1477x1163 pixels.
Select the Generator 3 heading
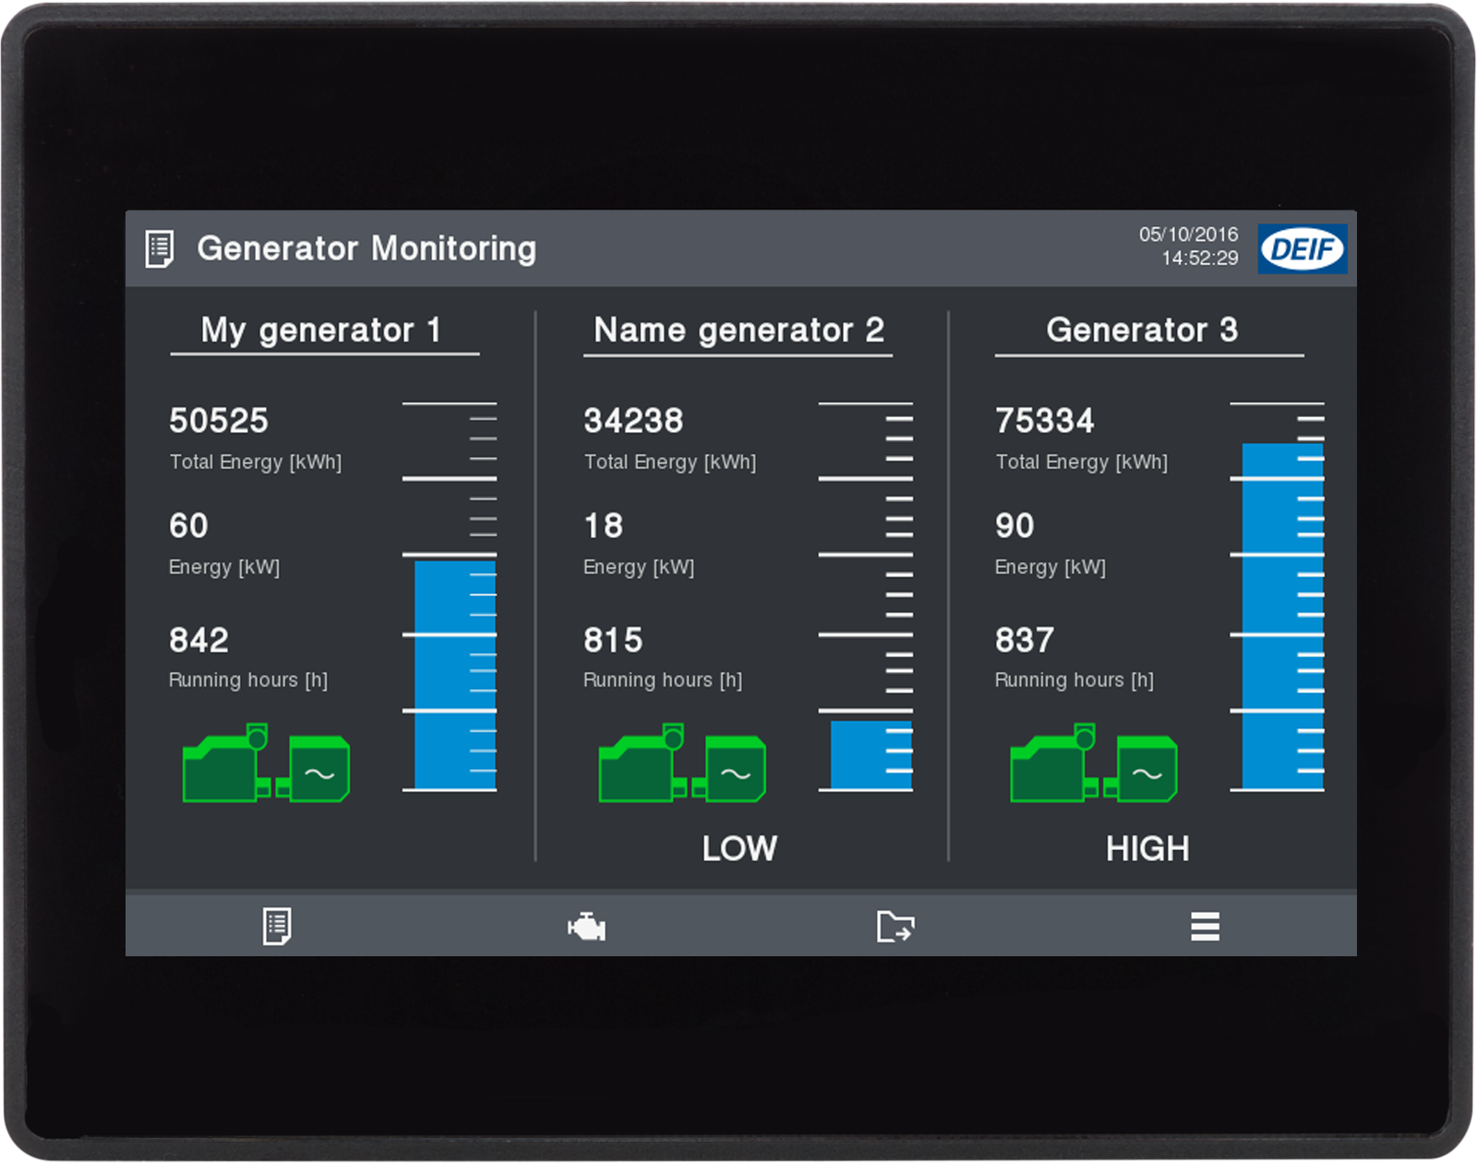[x=1142, y=330]
